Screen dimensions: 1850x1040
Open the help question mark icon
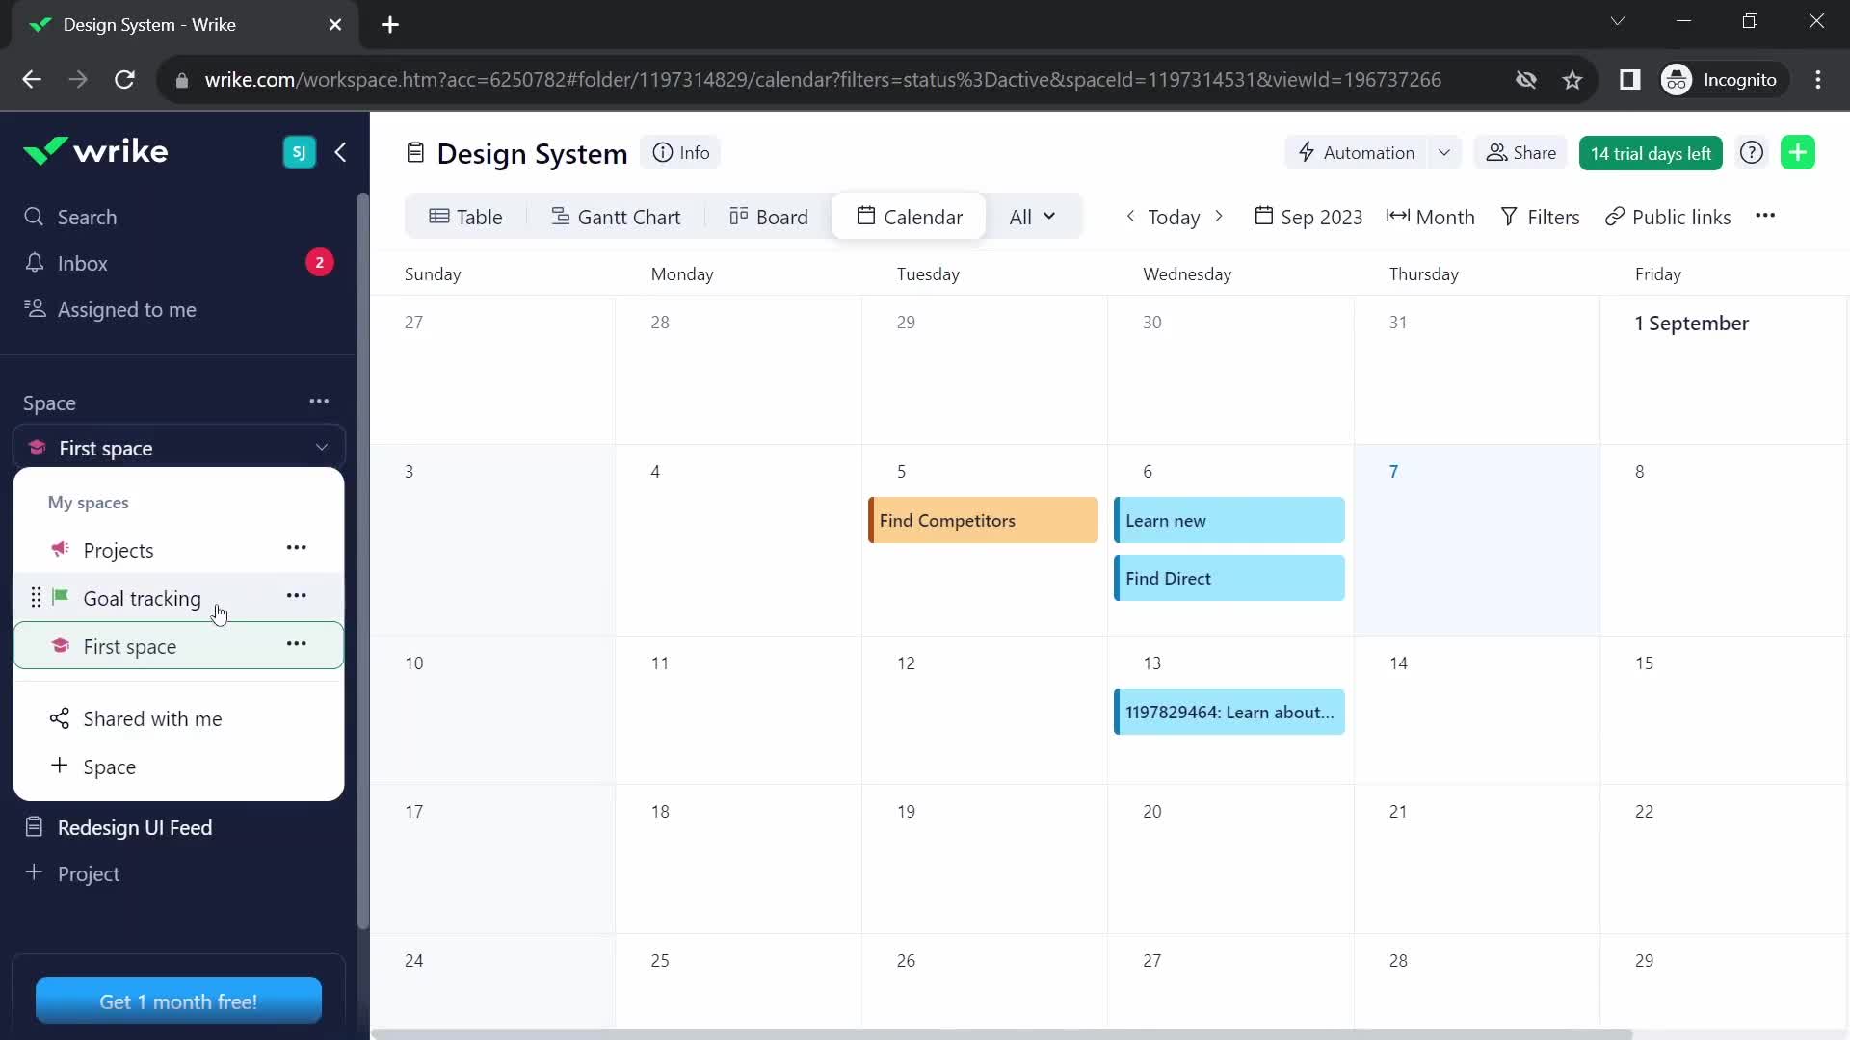(1752, 152)
